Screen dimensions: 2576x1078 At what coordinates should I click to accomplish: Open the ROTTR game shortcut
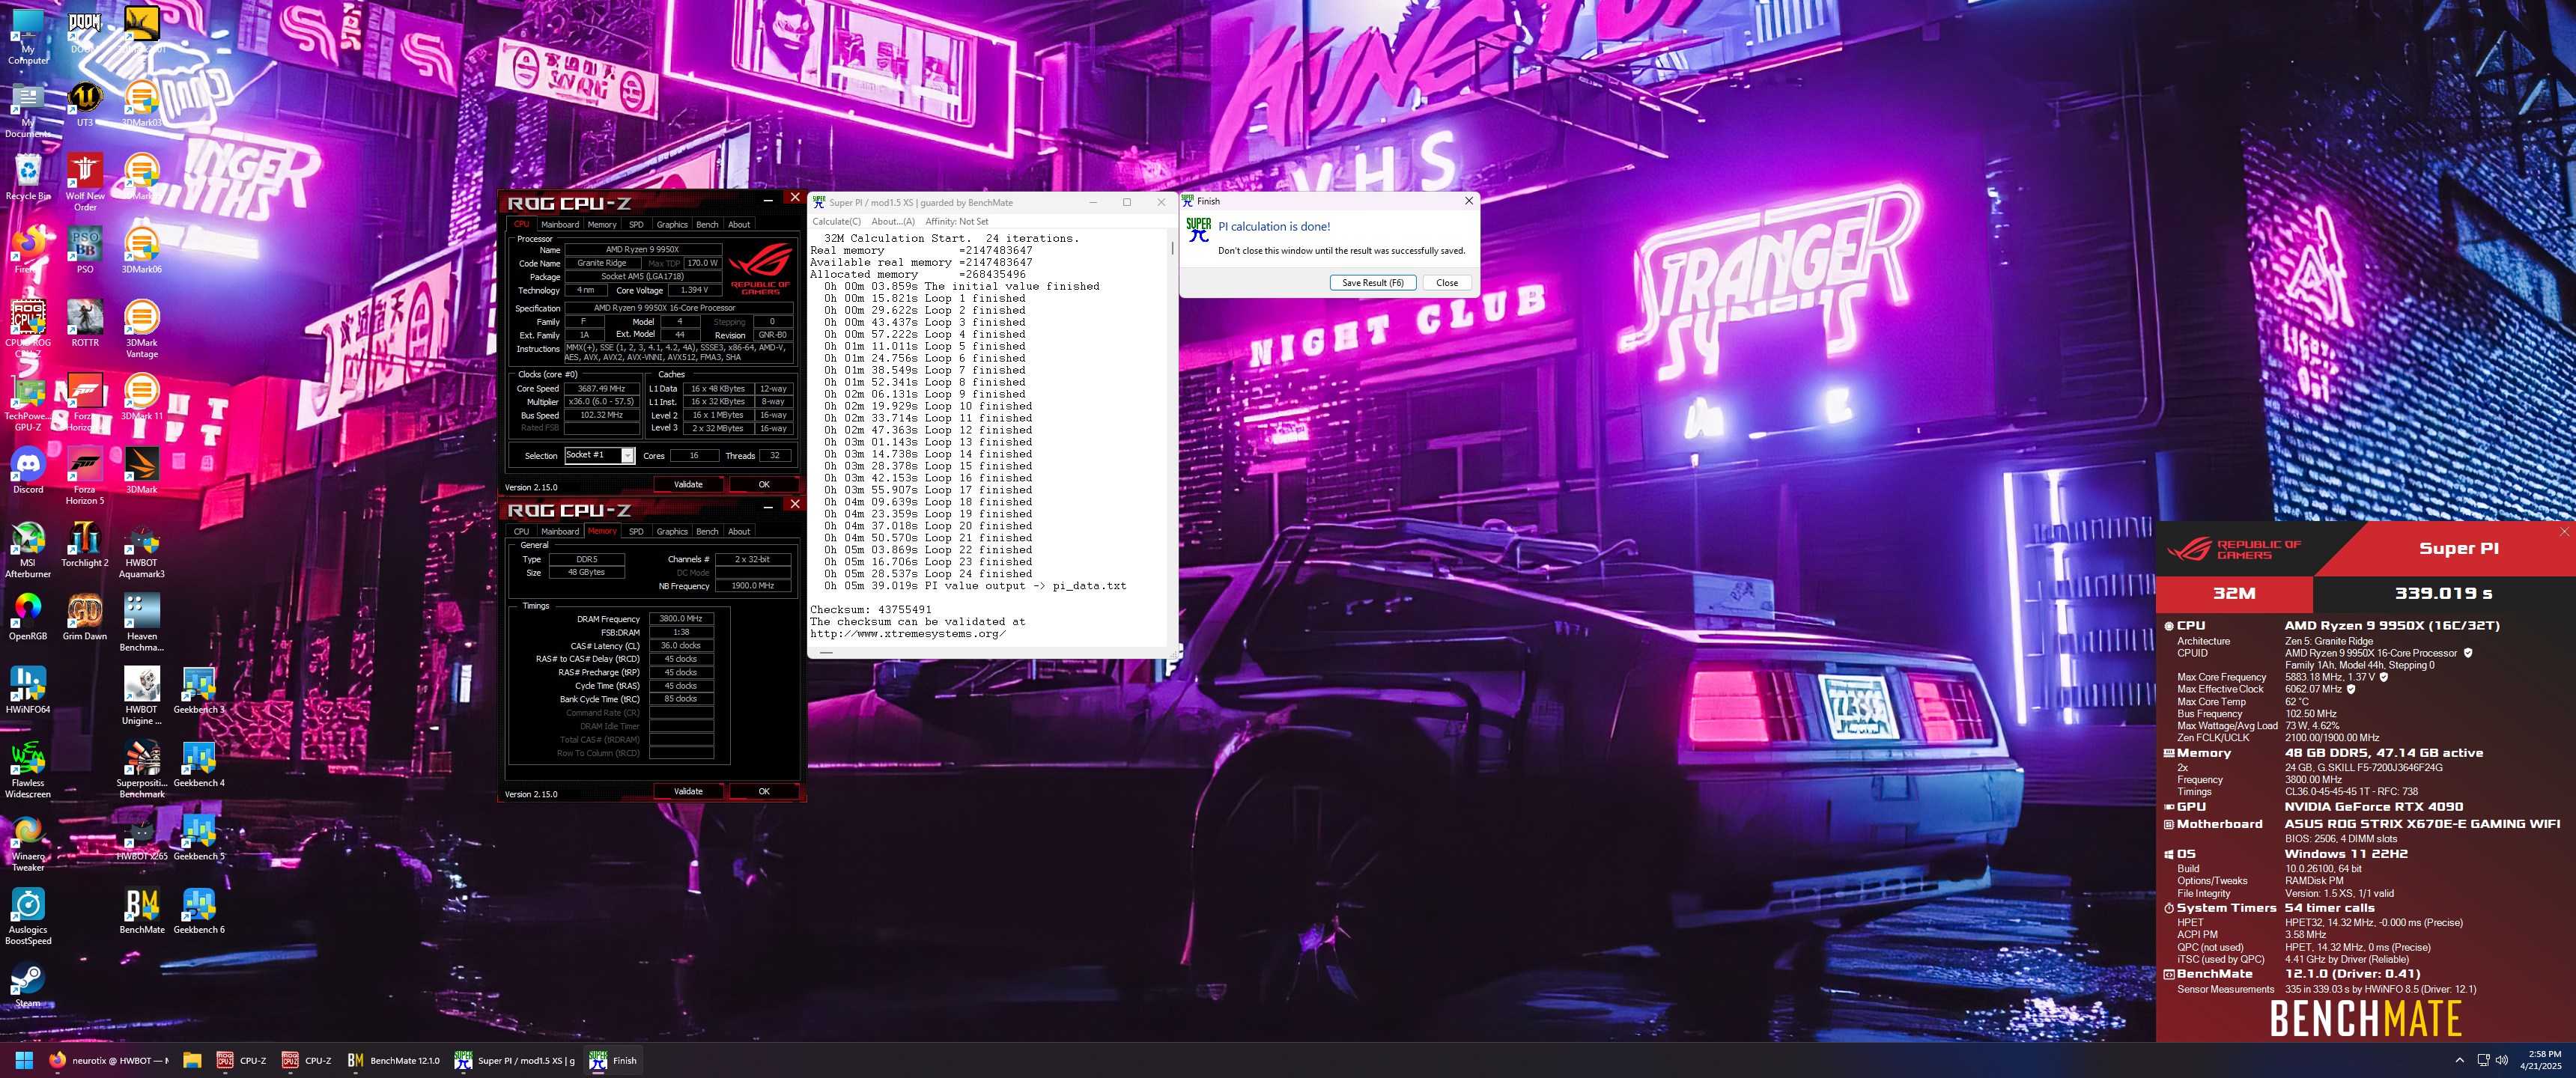click(85, 323)
